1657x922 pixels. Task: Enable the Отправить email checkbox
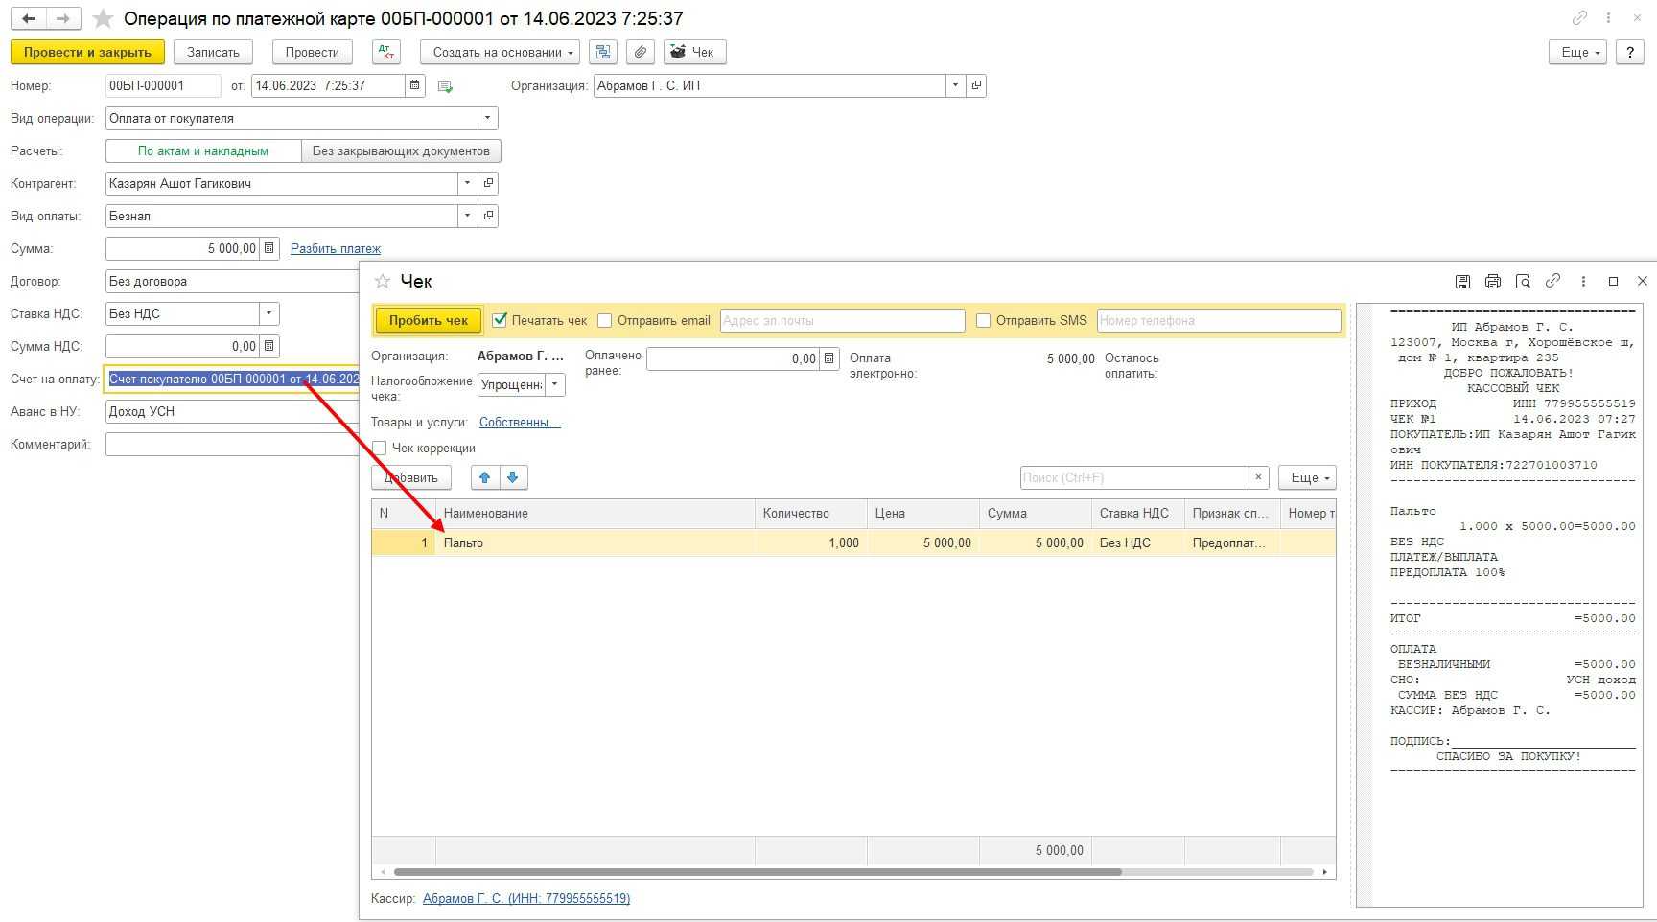(605, 320)
